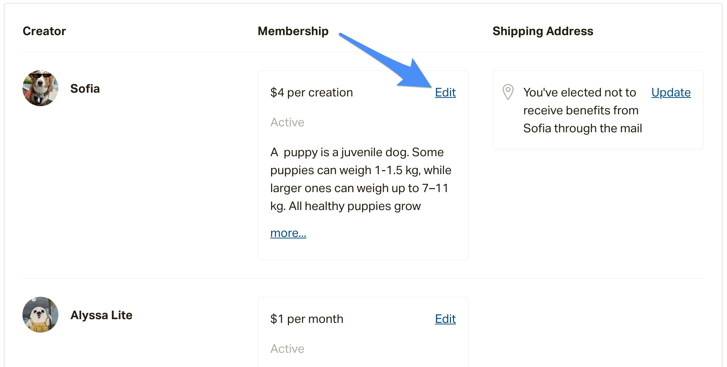Click inside Sofia's shipping address card
727x367 pixels.
tap(598, 110)
